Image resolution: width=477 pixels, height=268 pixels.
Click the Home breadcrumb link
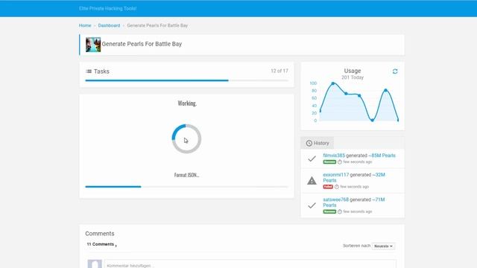(x=85, y=25)
